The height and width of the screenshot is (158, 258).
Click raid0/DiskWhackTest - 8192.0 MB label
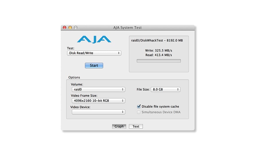point(157,41)
